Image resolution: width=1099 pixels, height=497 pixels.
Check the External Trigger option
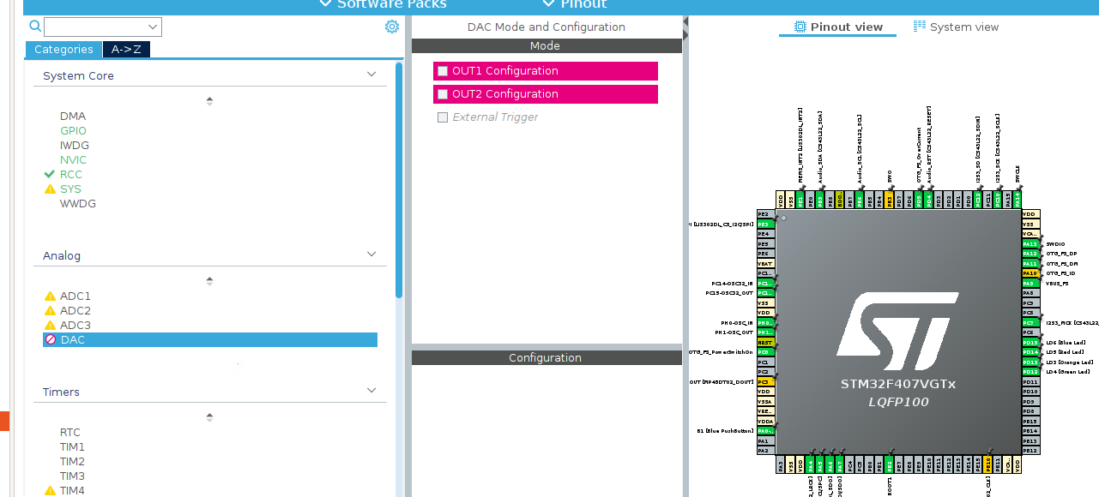[443, 117]
